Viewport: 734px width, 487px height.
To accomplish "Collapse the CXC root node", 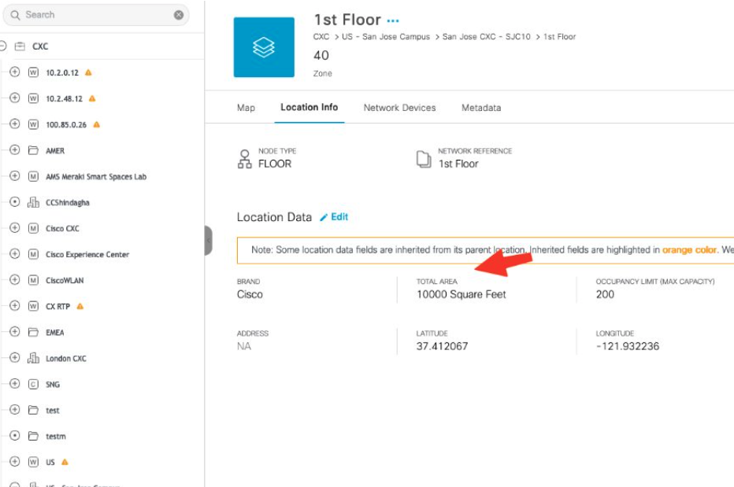I will coord(4,46).
